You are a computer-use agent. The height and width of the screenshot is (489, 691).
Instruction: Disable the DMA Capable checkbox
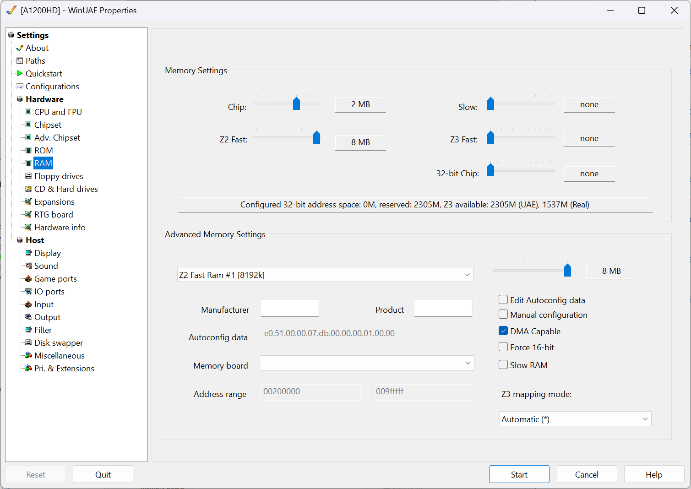coord(503,331)
